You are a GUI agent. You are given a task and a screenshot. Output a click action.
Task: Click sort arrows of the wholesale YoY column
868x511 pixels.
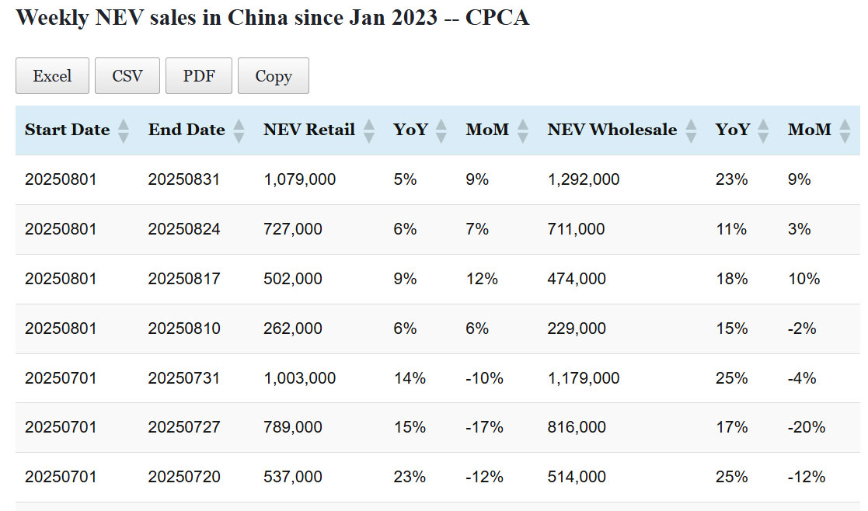(x=763, y=130)
